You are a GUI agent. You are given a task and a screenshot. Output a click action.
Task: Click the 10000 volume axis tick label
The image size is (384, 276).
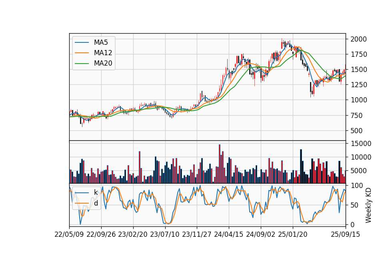(361, 157)
